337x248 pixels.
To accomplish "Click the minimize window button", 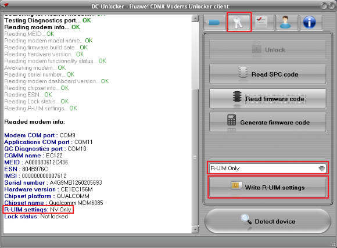I will coord(324,6).
